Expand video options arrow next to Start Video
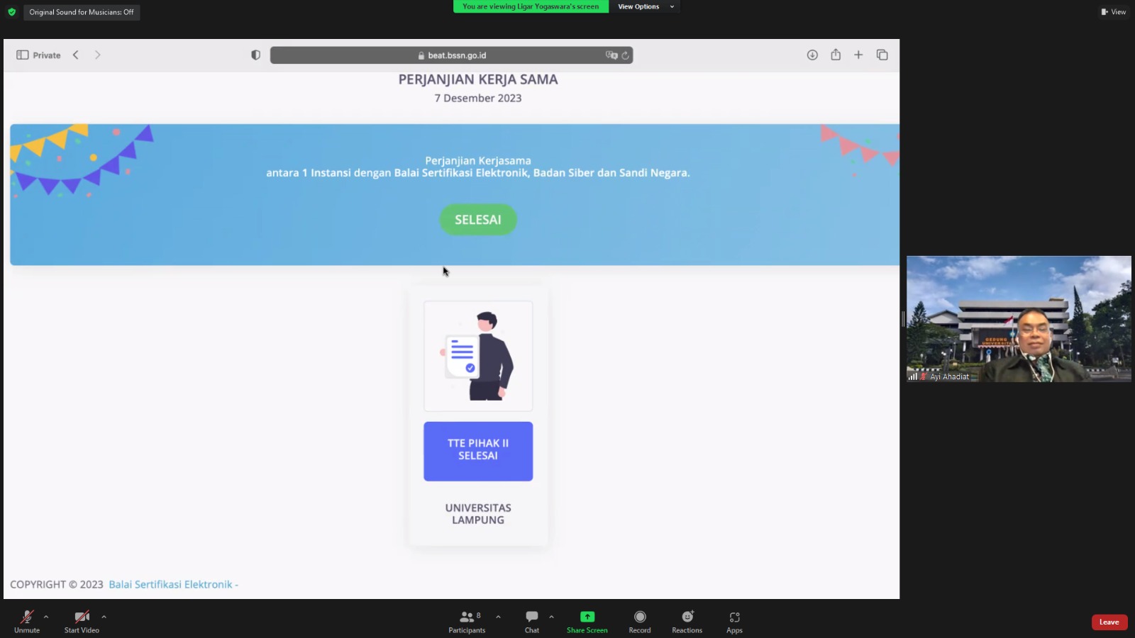1135x638 pixels. 104,617
